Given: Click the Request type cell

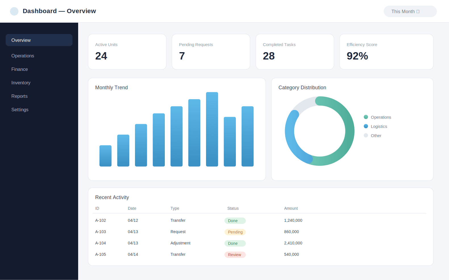Looking at the screenshot, I should pos(178,232).
